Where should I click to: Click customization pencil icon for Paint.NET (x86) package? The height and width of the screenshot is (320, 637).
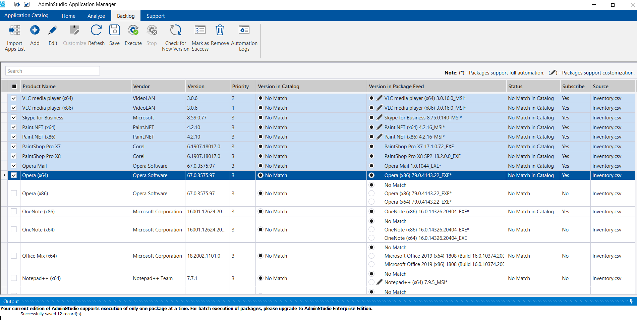click(x=380, y=137)
